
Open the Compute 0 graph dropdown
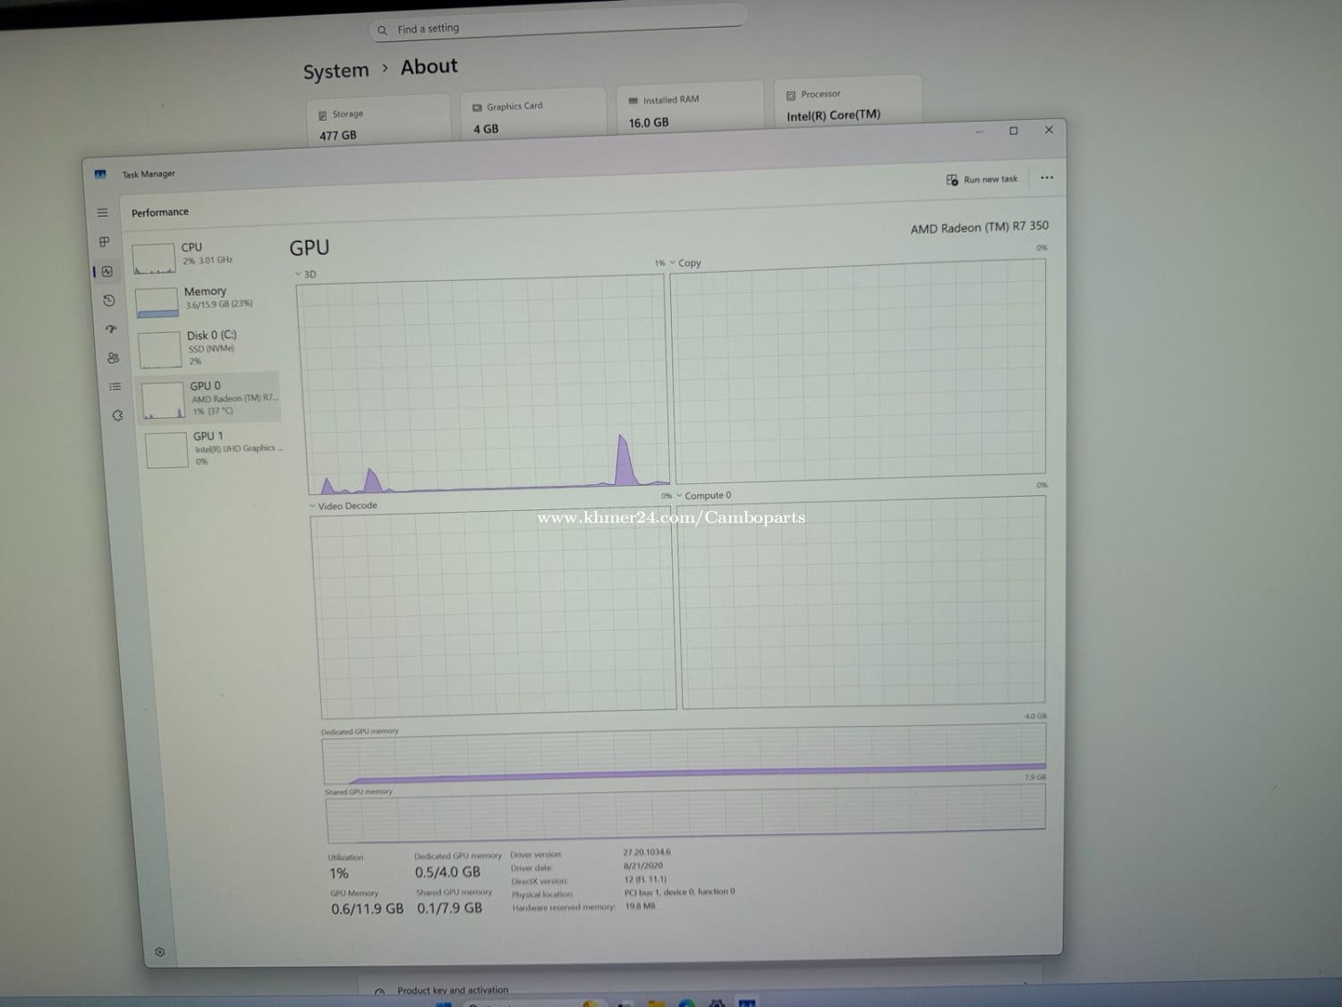703,496
